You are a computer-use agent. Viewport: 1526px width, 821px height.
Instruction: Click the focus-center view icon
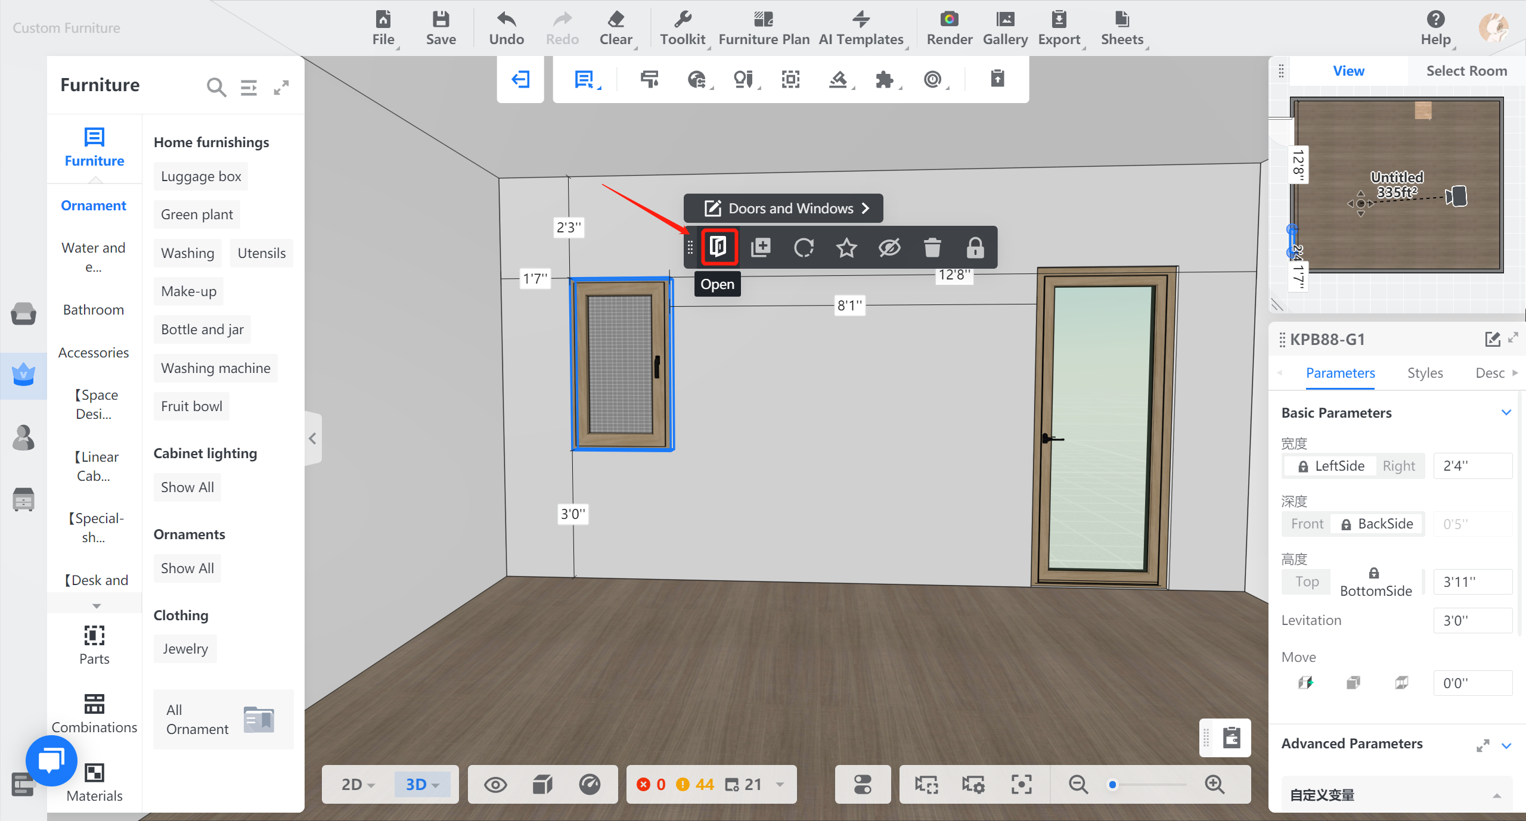(1021, 785)
